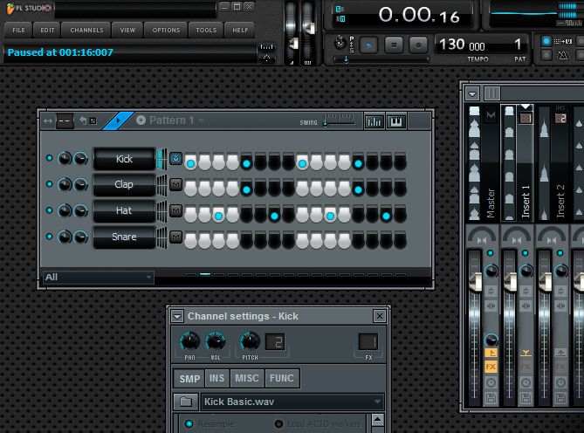584x433 pixels.
Task: Click the Master track save disk icon
Action: click(491, 399)
